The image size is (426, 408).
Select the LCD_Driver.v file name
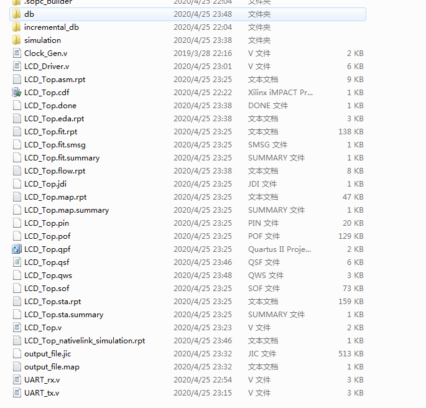pyautogui.click(x=47, y=66)
